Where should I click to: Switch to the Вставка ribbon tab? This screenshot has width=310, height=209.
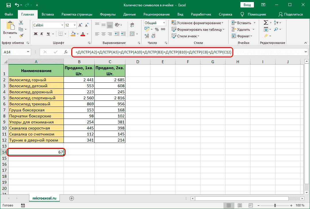[48, 14]
